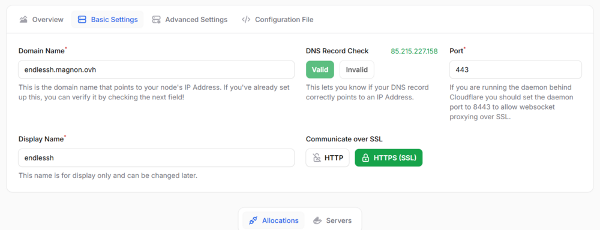The image size is (600, 230).
Task: Open the Overview tab
Action: (x=42, y=20)
